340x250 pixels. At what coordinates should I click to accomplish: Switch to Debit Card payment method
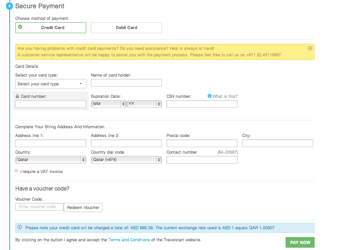click(126, 28)
